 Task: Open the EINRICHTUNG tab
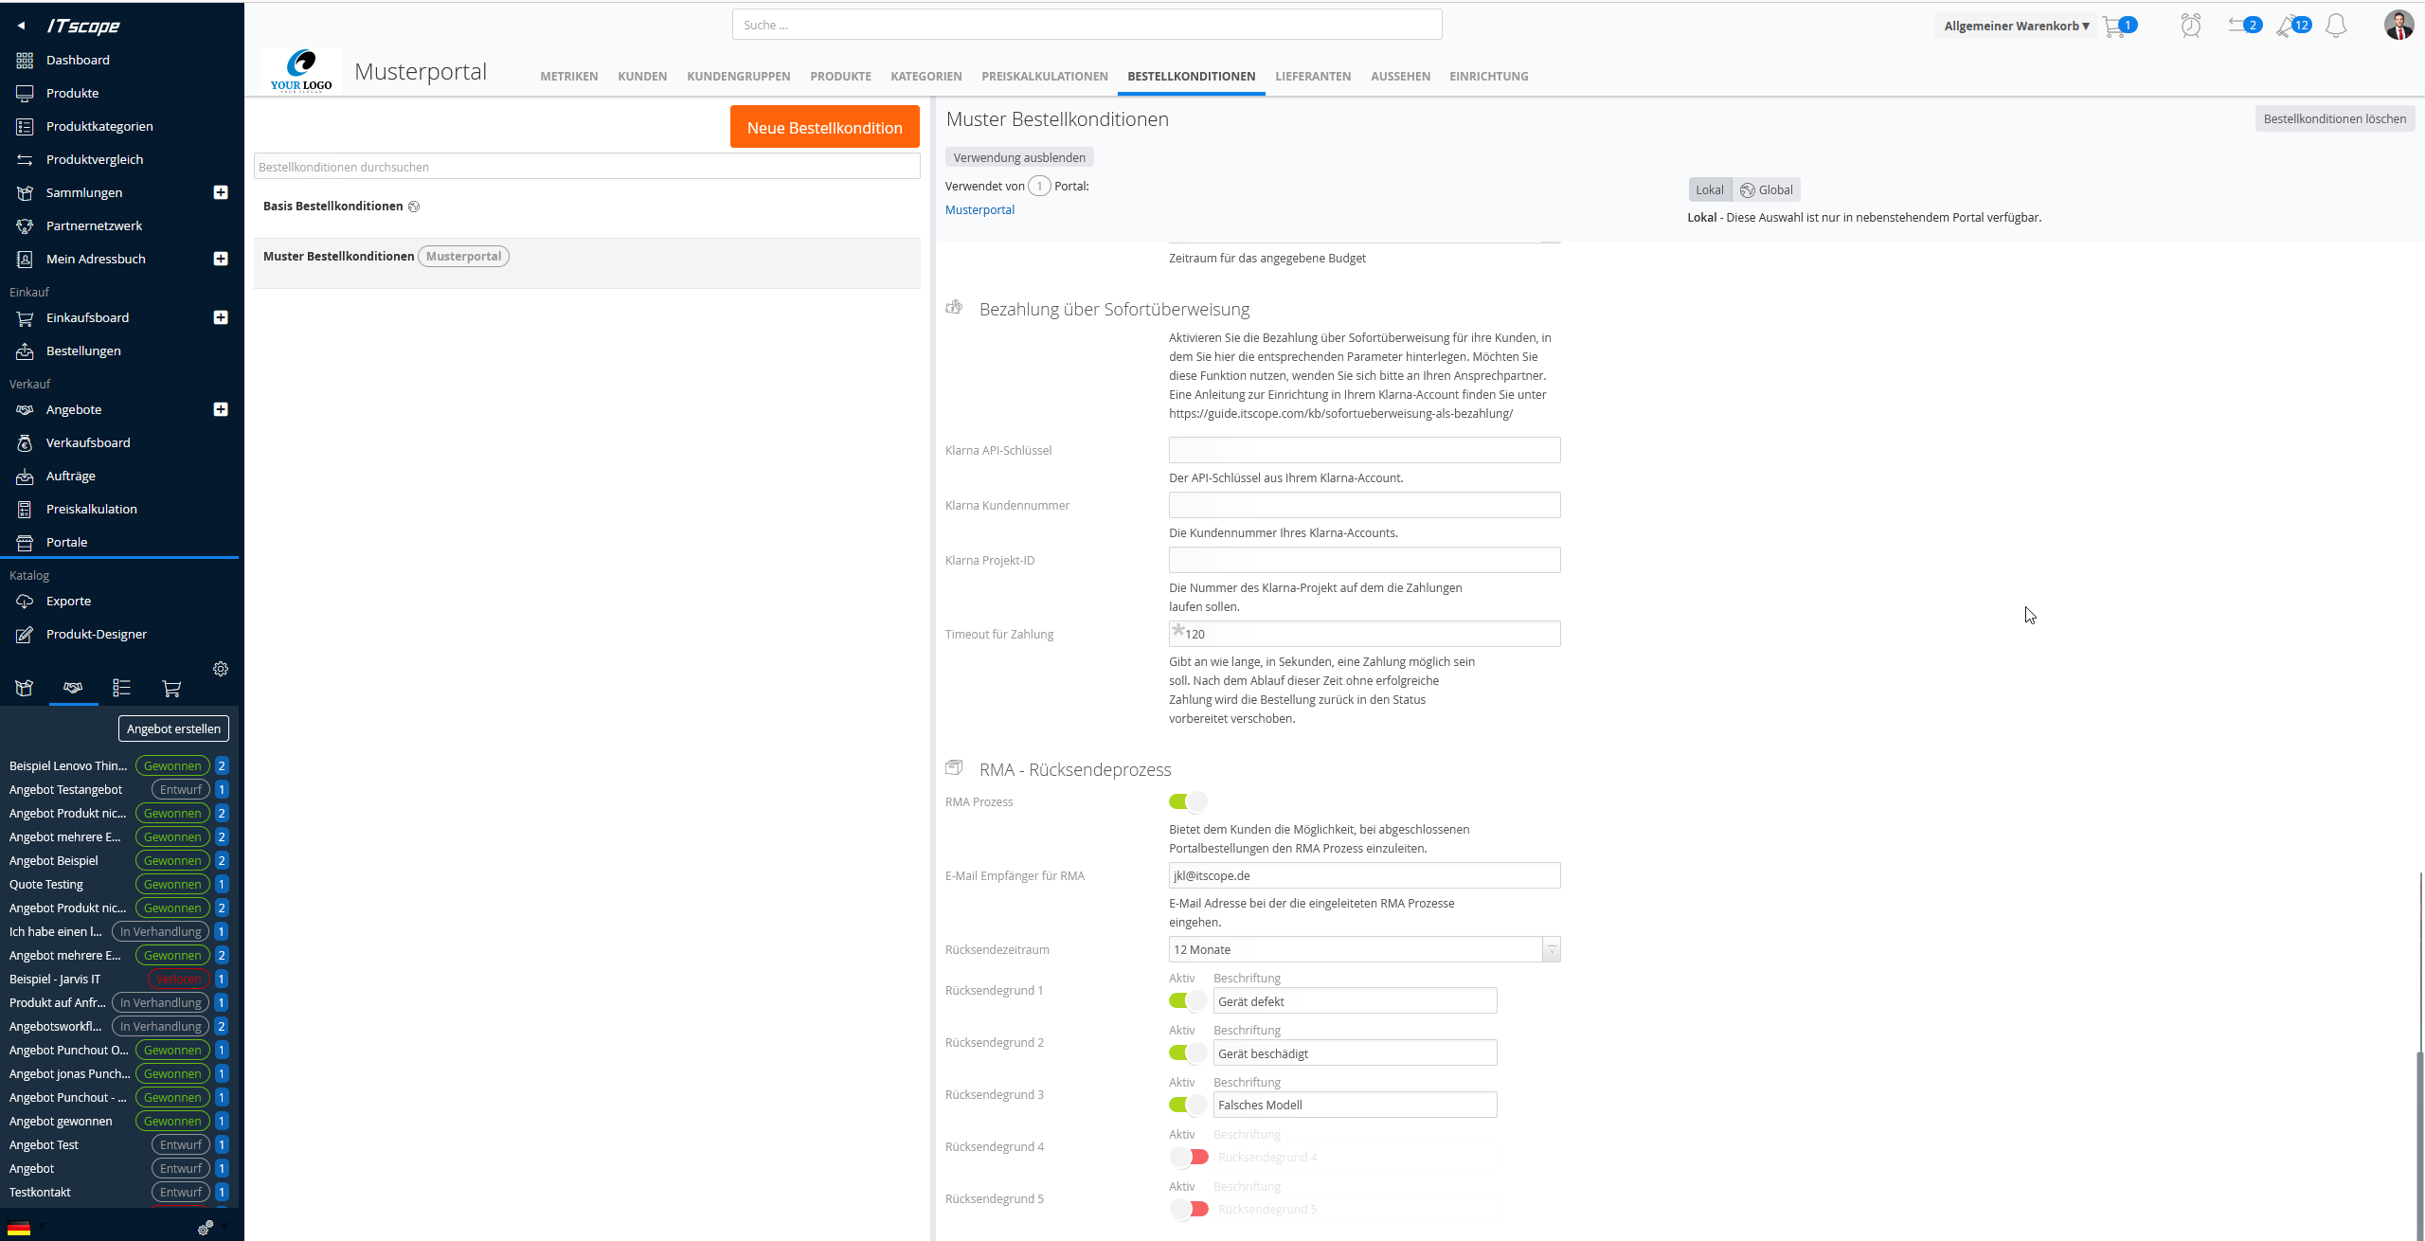point(1489,77)
